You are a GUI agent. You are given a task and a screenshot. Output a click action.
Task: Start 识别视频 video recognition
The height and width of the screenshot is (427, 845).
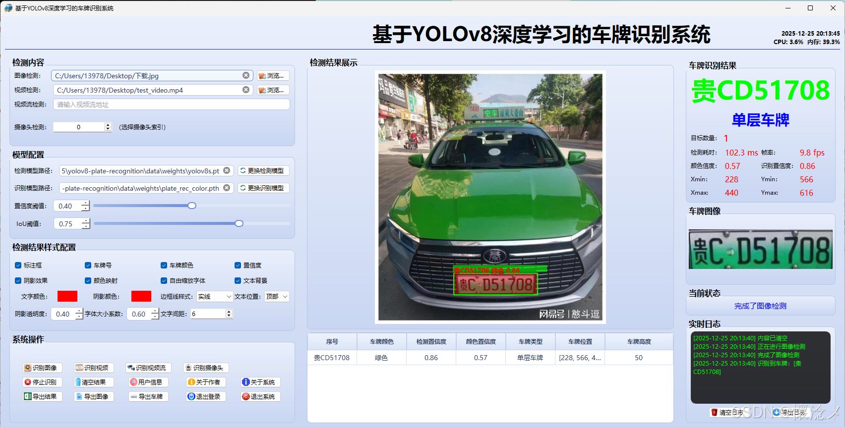94,368
